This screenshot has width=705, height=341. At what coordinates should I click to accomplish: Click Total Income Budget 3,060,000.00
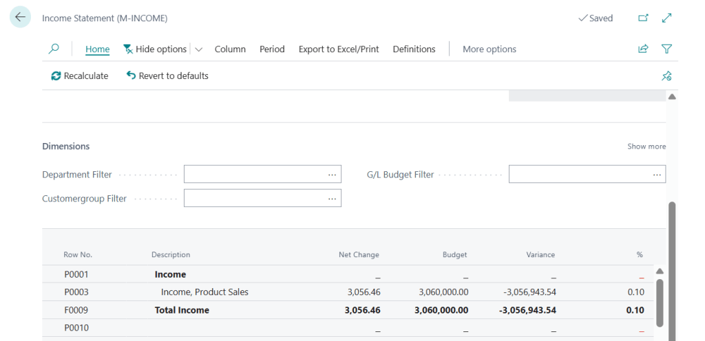pyautogui.click(x=441, y=310)
